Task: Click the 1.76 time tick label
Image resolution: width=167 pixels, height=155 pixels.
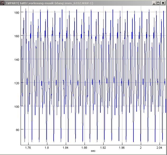Action: 28,147
